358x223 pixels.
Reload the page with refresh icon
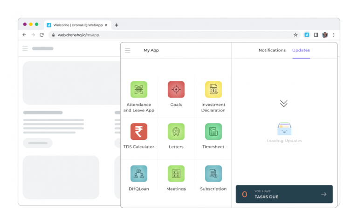[41, 35]
